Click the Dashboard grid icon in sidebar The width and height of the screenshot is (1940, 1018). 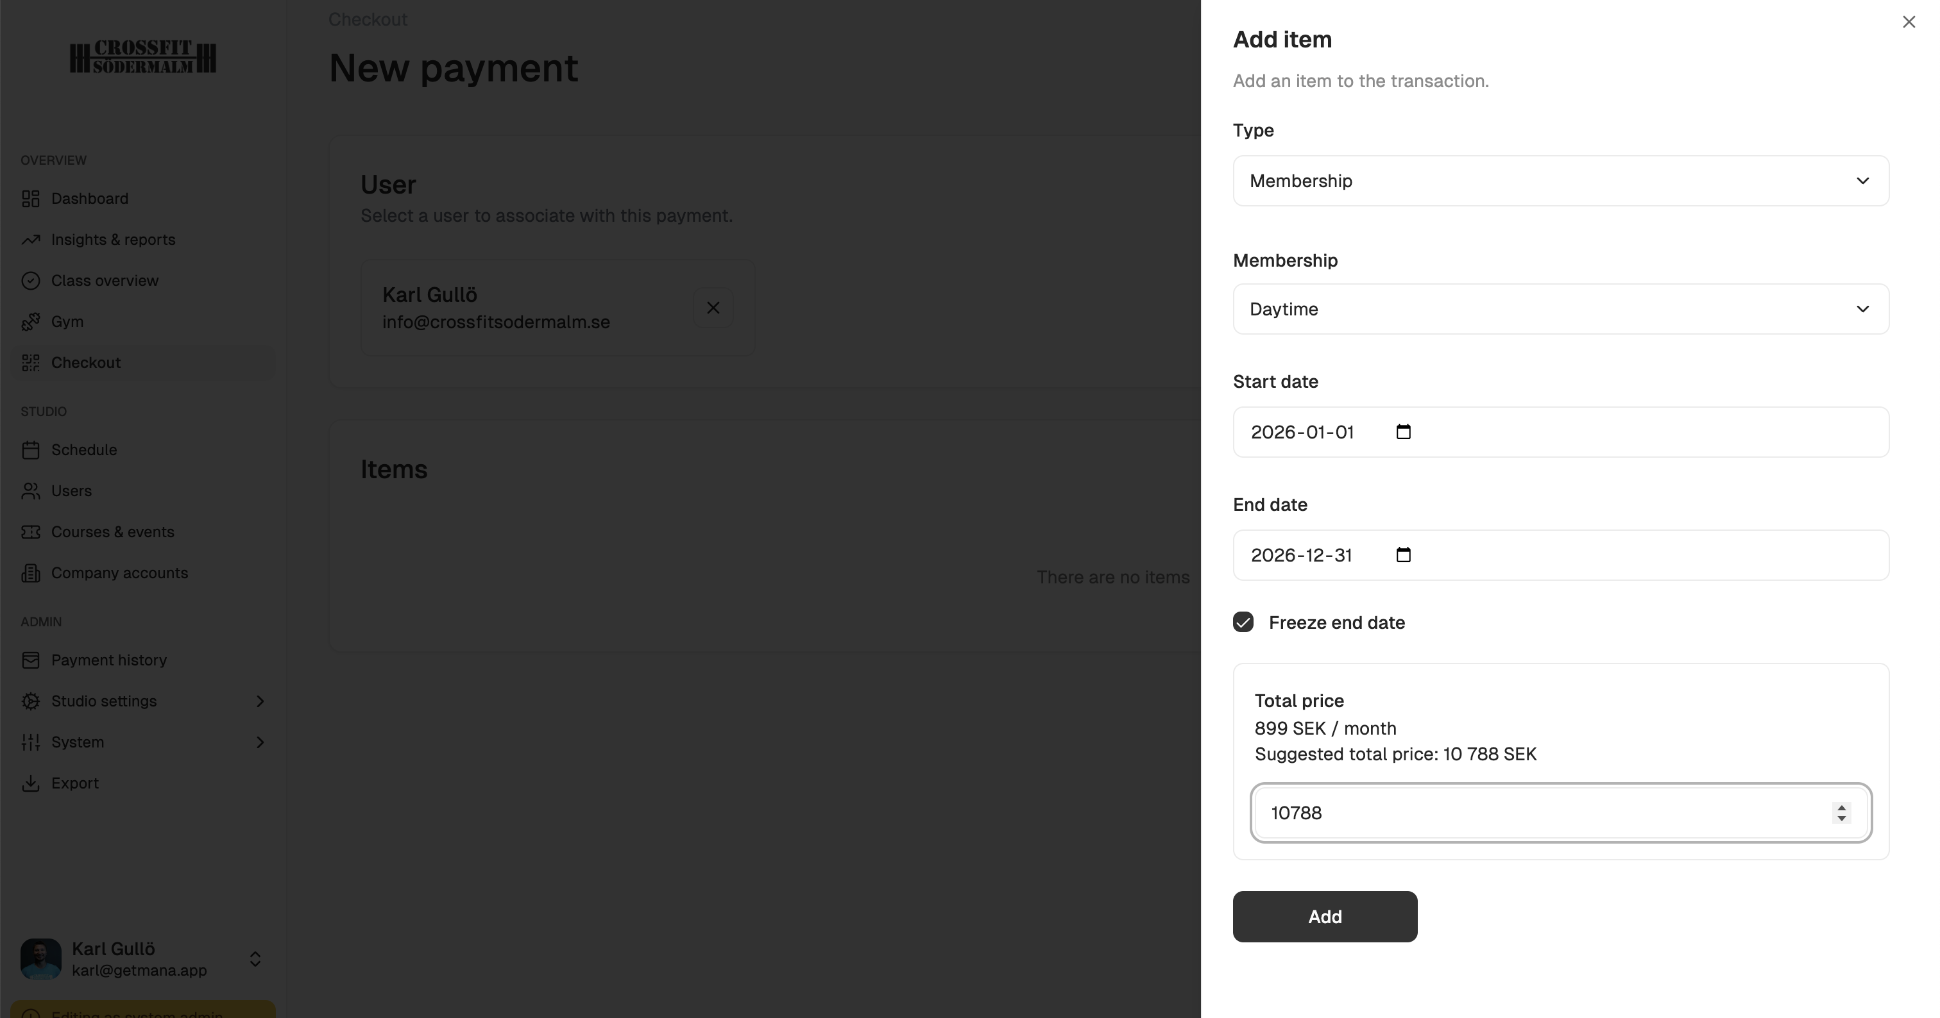[x=30, y=199]
